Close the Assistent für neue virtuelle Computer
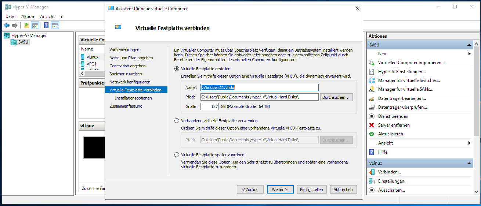The height and width of the screenshot is (206, 481). [357, 8]
